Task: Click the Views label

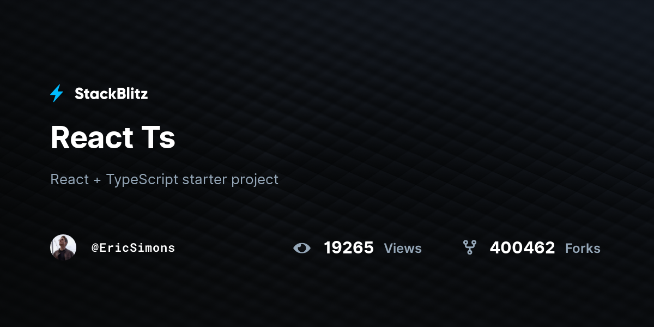Action: (403, 249)
